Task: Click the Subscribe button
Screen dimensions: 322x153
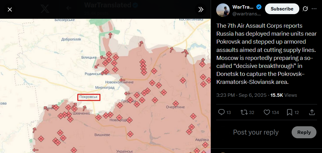Action: (282, 9)
